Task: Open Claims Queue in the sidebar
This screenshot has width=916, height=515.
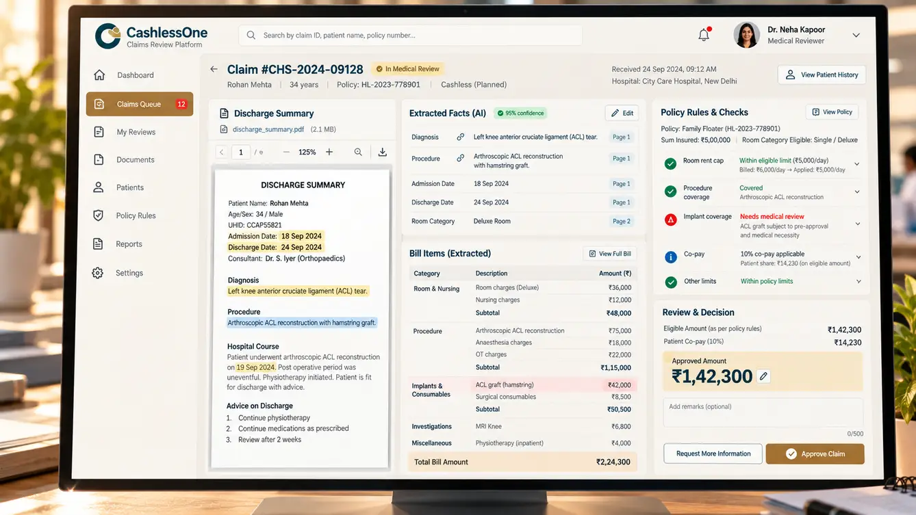Action: (140, 104)
